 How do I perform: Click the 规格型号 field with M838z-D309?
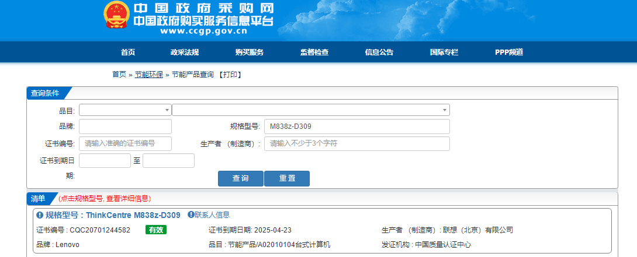[x=357, y=126]
